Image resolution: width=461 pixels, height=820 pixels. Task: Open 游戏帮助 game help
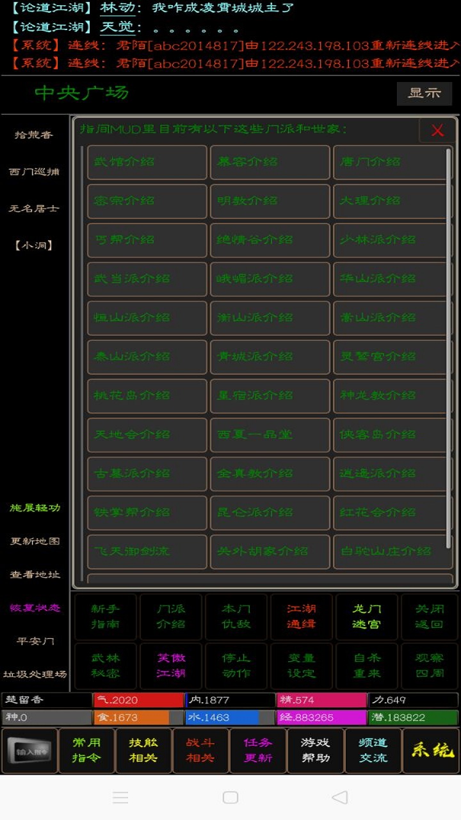315,751
